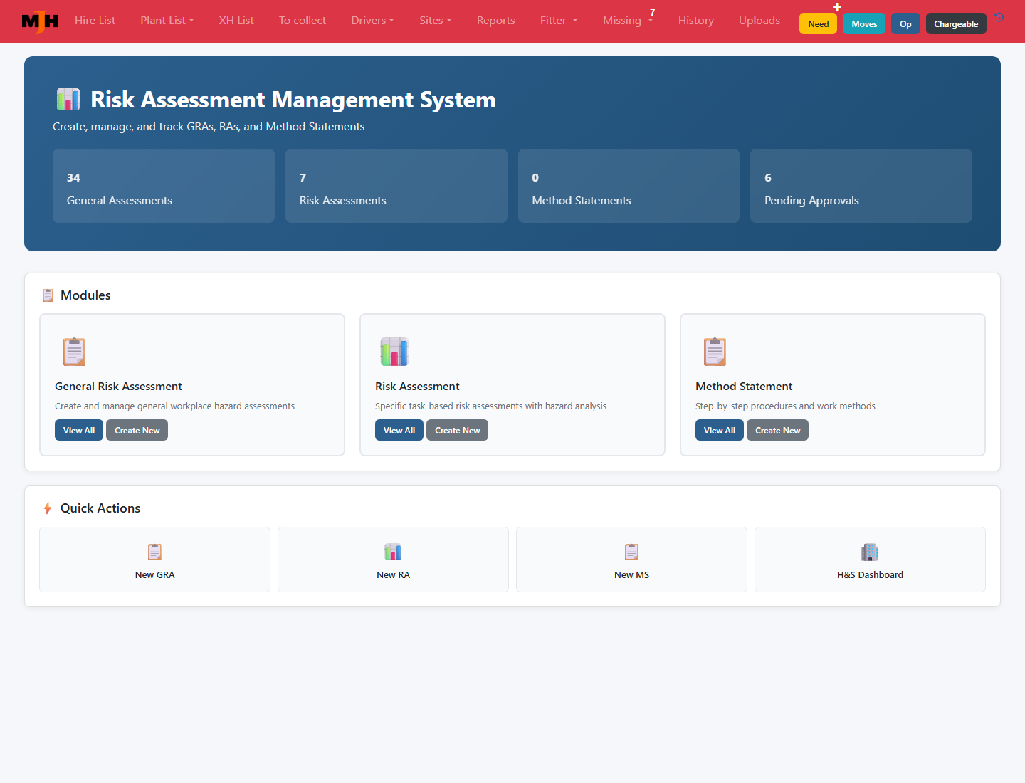Start a New GRA via its clipboard icon
This screenshot has width=1025, height=783.
(154, 552)
